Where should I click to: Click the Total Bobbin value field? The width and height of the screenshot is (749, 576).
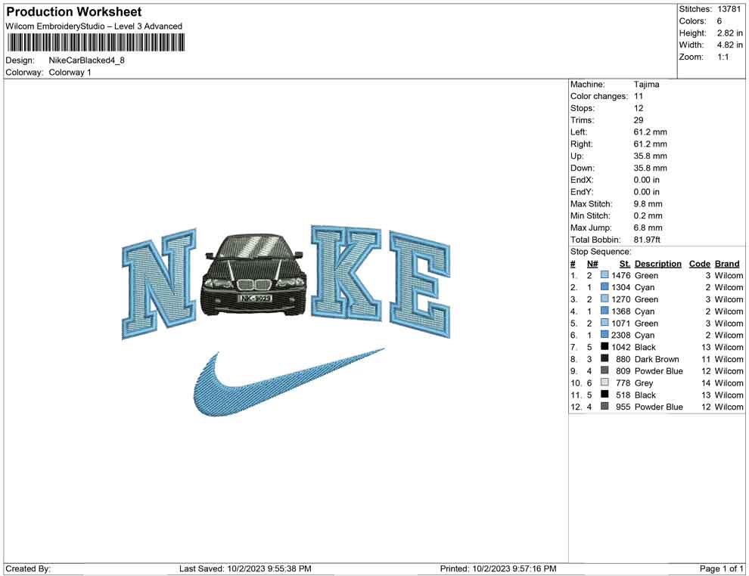[647, 239]
